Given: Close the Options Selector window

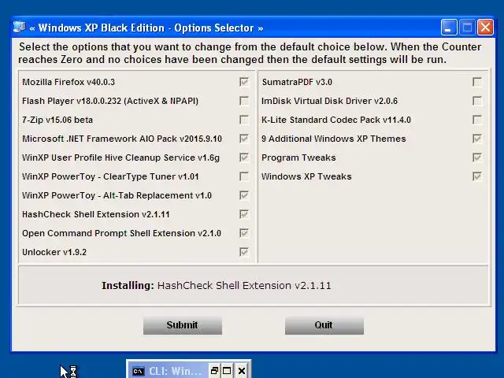Looking at the screenshot, I should coord(485,28).
